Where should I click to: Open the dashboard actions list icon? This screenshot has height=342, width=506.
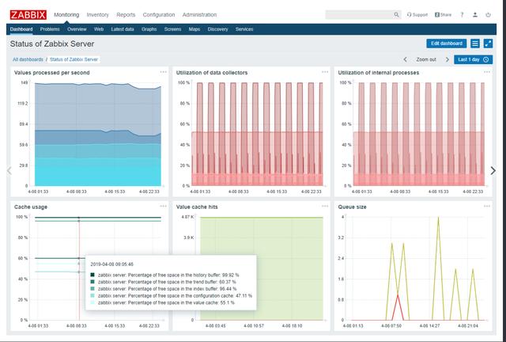click(475, 44)
